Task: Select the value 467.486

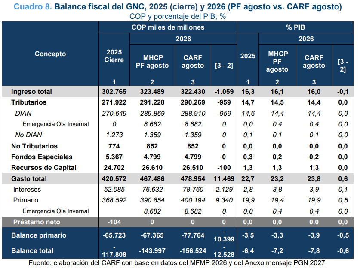Action: tap(152, 178)
